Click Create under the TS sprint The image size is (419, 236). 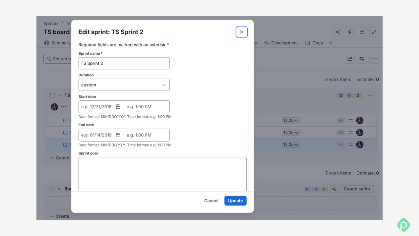click(60, 158)
